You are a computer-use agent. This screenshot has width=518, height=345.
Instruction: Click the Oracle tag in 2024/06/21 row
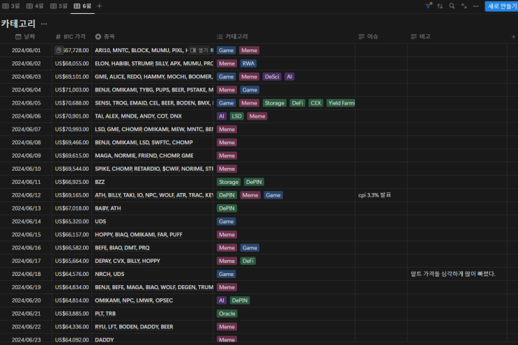227,314
